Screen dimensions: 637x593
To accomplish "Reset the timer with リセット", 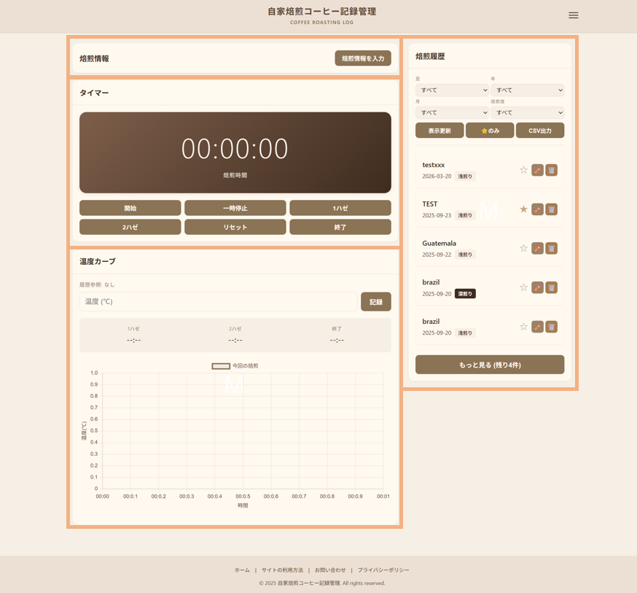I will click(235, 227).
